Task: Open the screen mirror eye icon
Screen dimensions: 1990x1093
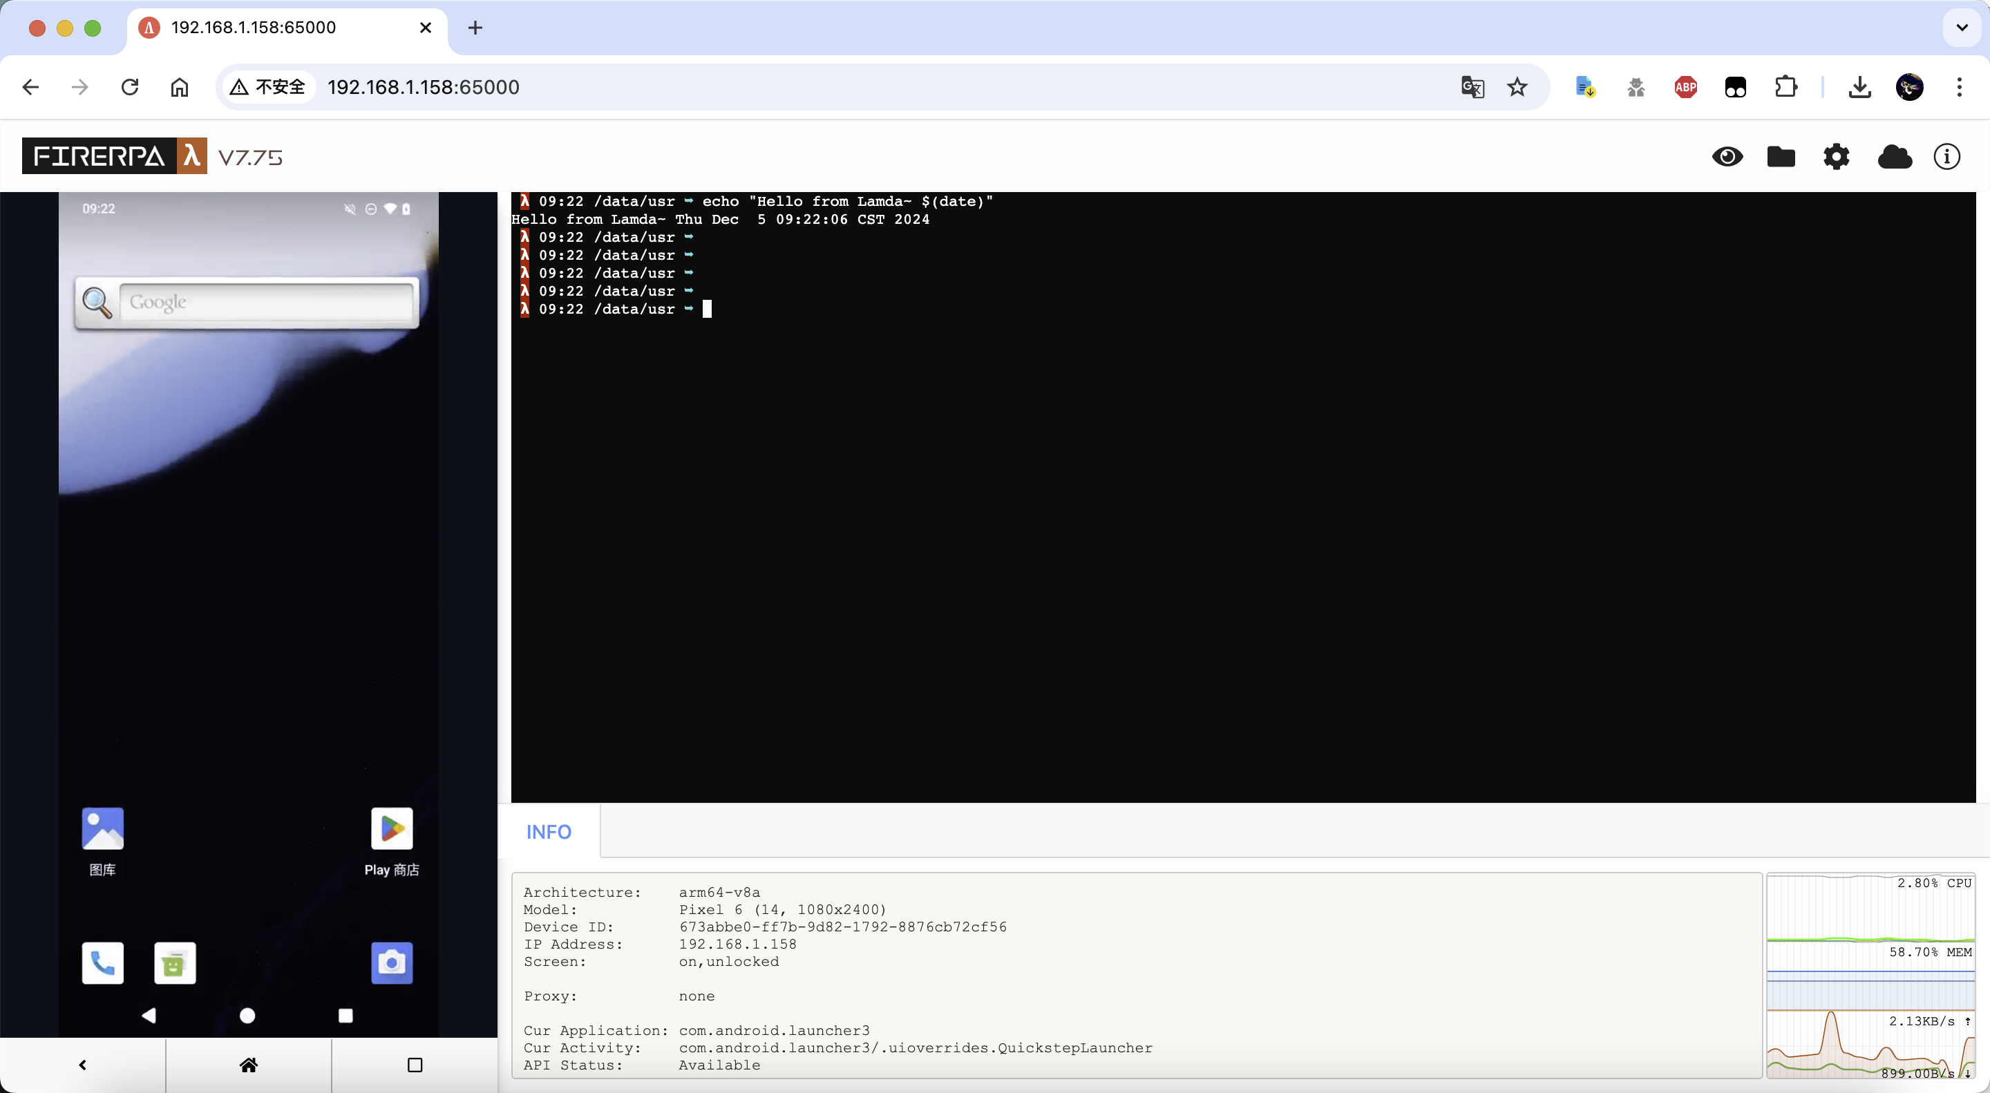Action: click(1728, 156)
